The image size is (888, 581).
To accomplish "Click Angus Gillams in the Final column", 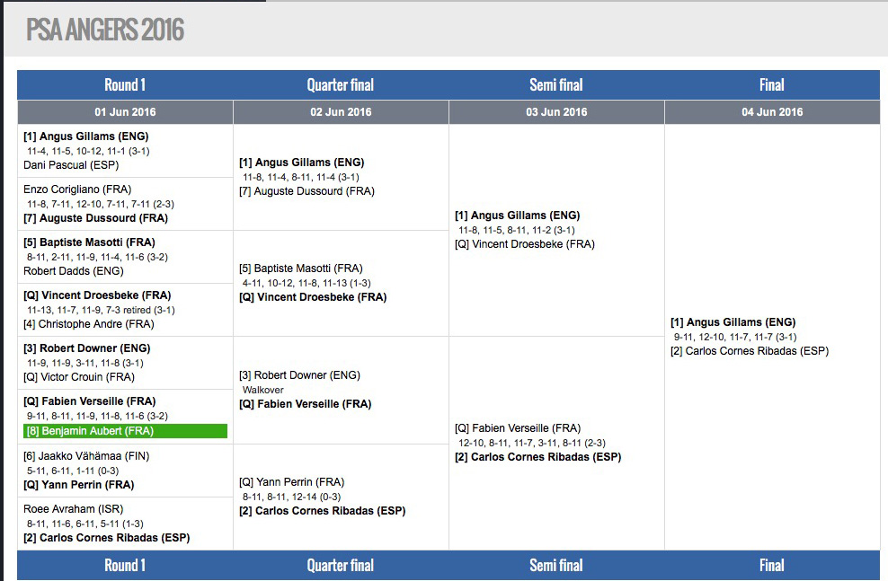I will pyautogui.click(x=733, y=322).
